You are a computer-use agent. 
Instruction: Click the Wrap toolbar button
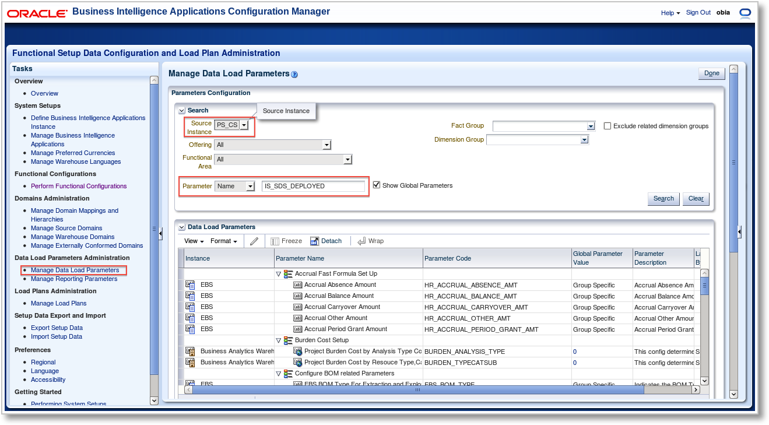[370, 241]
